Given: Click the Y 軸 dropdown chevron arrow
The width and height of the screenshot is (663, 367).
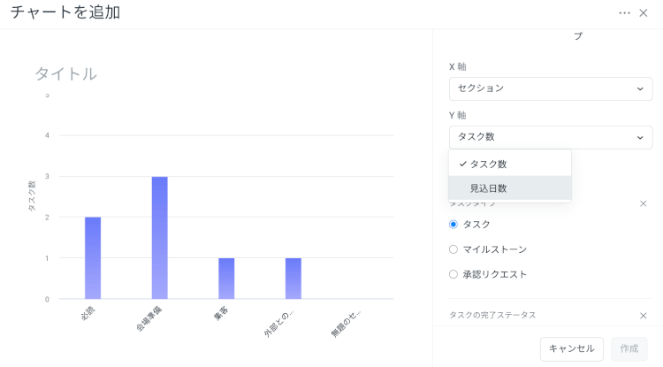Looking at the screenshot, I should coord(640,137).
